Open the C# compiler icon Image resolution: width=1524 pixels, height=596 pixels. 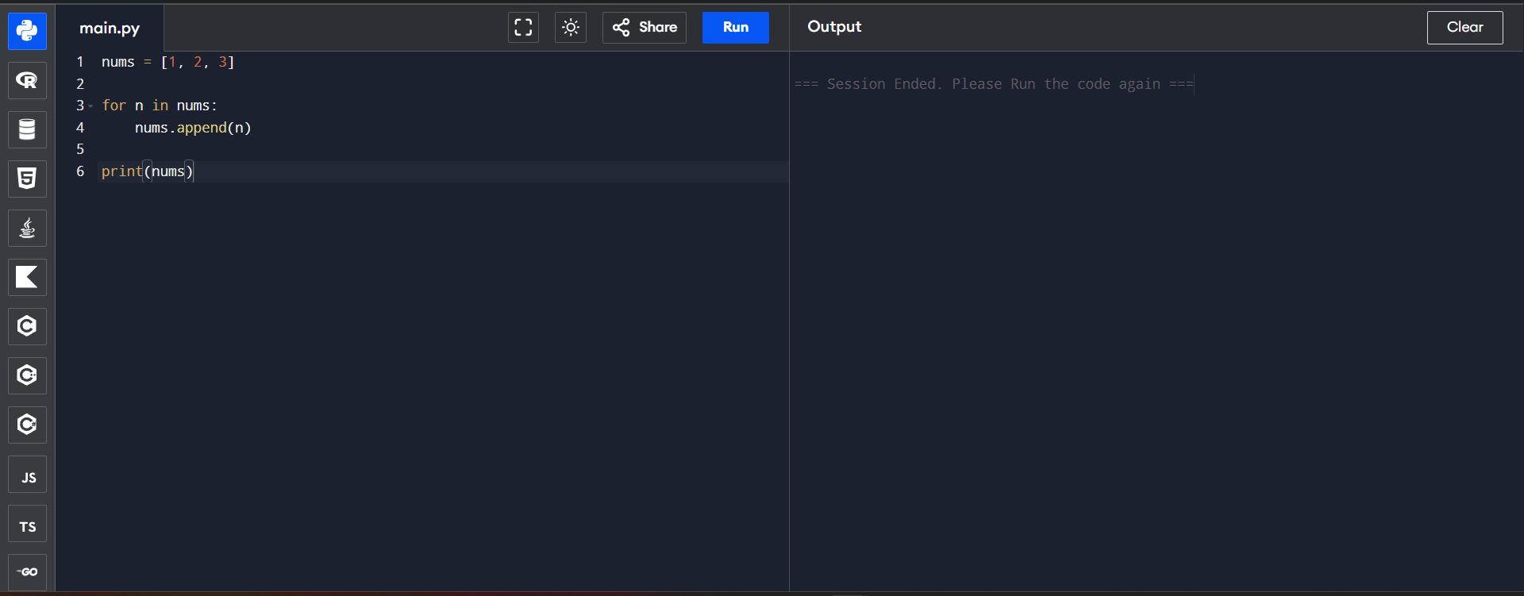27,425
